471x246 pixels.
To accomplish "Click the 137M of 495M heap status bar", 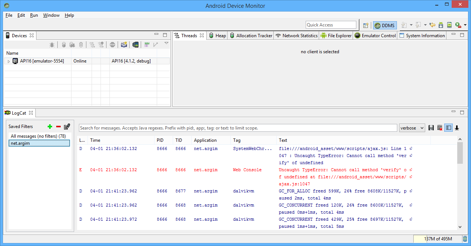I will (x=437, y=239).
